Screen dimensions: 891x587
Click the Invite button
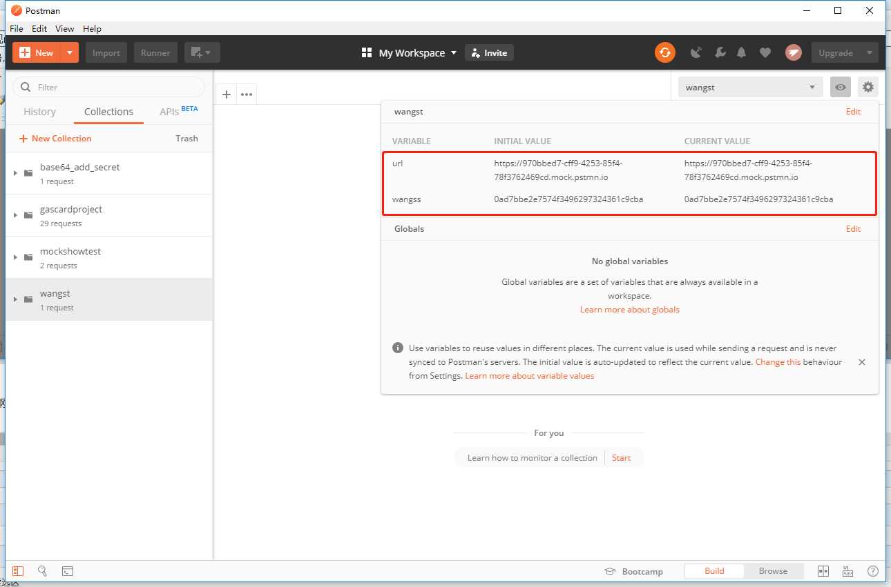point(489,52)
